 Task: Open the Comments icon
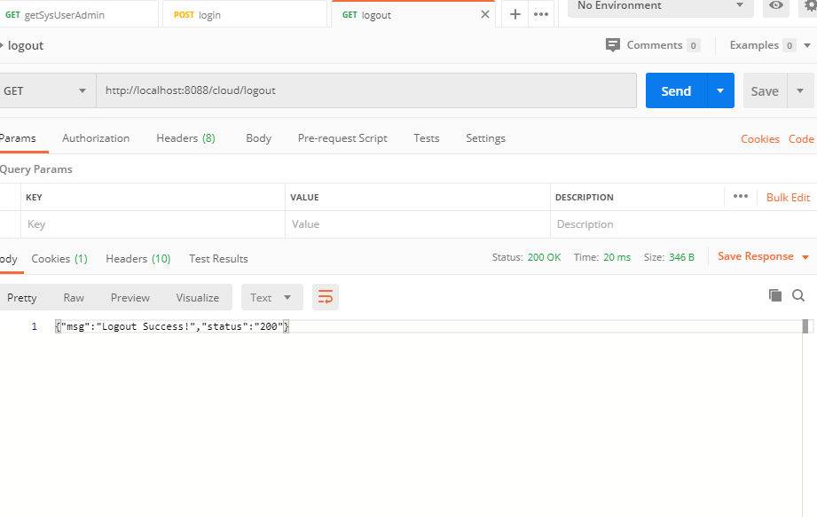[613, 45]
